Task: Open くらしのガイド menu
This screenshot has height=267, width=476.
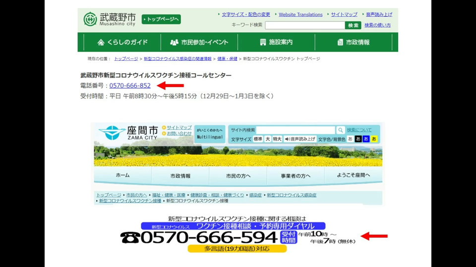Action: coord(122,42)
